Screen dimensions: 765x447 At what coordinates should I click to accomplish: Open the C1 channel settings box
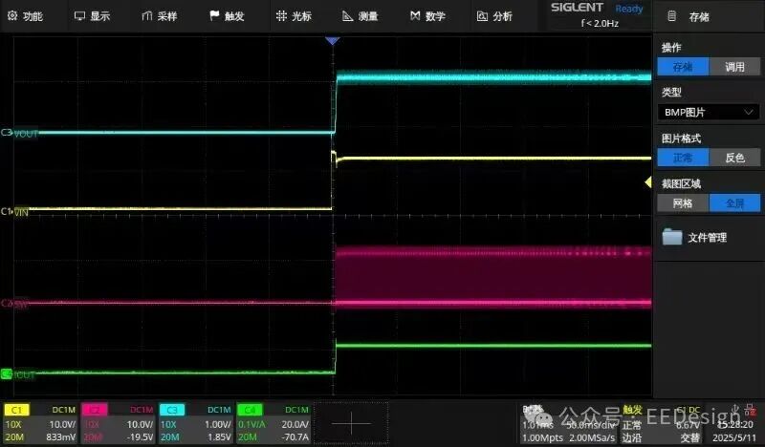[40, 423]
